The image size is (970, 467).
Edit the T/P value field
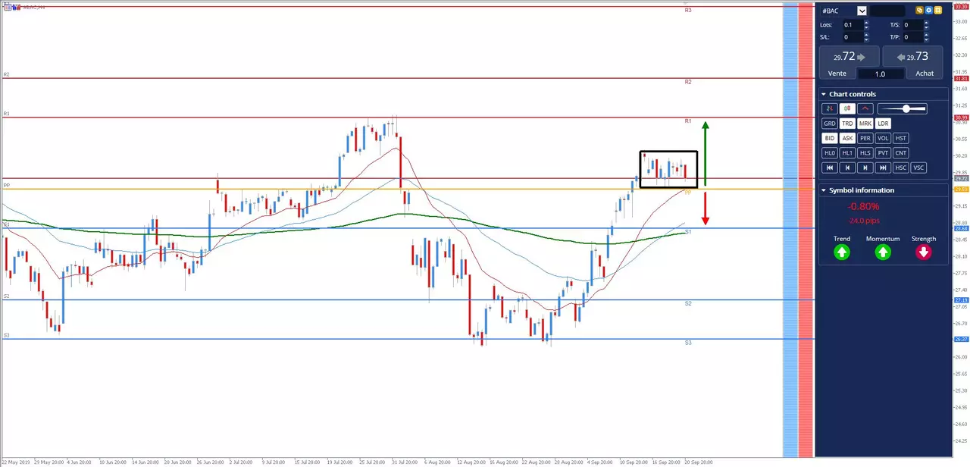click(x=913, y=36)
